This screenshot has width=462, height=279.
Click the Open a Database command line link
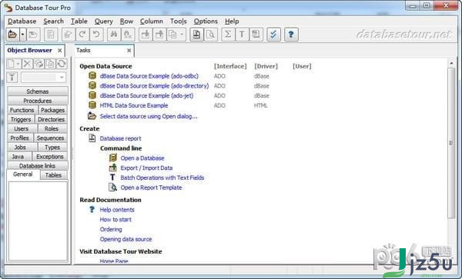tap(142, 158)
